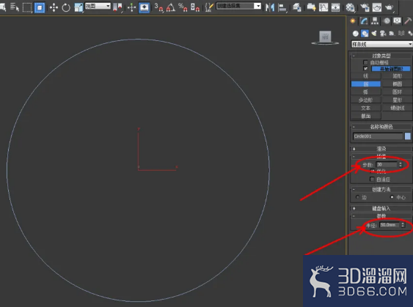
Task: Click the 星形 shape button
Action: point(397,100)
